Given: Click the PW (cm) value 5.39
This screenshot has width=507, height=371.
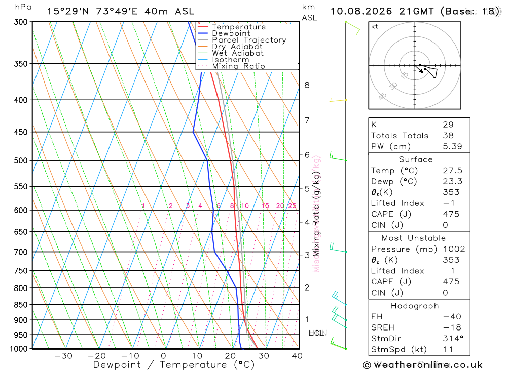Looking at the screenshot, I should pyautogui.click(x=452, y=147).
